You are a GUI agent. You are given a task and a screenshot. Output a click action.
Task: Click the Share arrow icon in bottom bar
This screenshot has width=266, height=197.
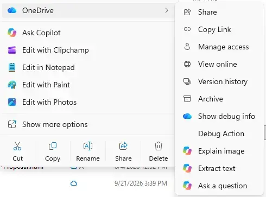coord(123,146)
